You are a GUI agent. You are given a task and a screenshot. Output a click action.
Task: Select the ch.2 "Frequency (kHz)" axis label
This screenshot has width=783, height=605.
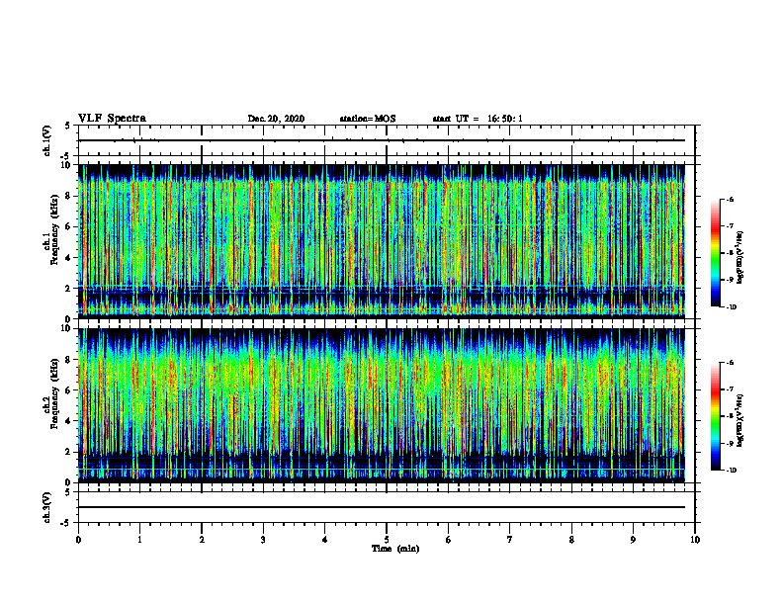(x=54, y=393)
